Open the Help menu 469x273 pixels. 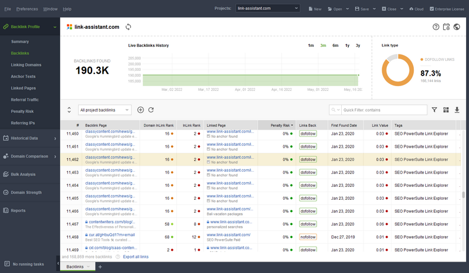tap(67, 9)
